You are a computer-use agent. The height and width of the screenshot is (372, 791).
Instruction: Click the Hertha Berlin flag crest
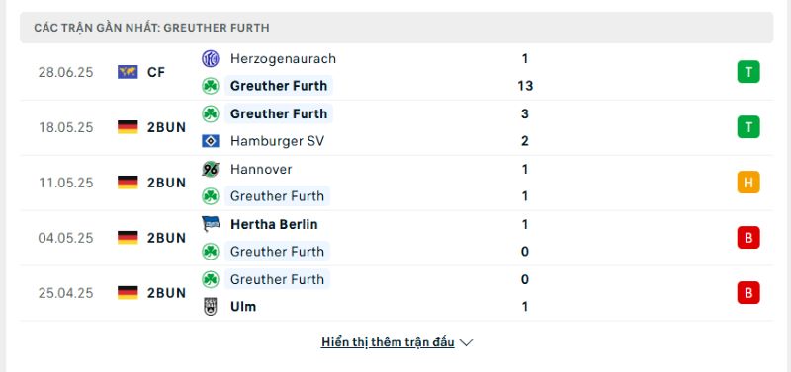211,224
